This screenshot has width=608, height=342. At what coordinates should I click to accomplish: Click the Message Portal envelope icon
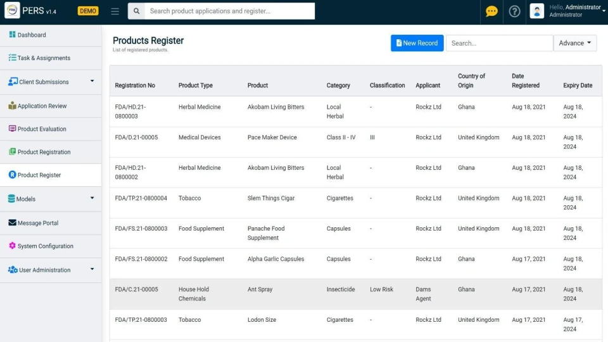click(x=13, y=222)
